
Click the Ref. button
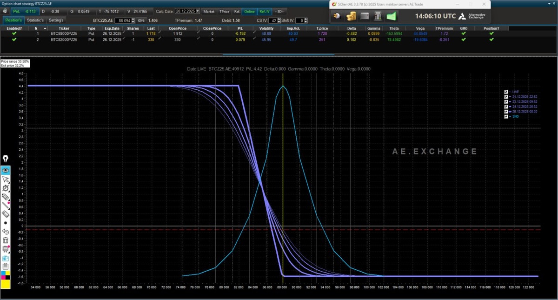(x=237, y=11)
